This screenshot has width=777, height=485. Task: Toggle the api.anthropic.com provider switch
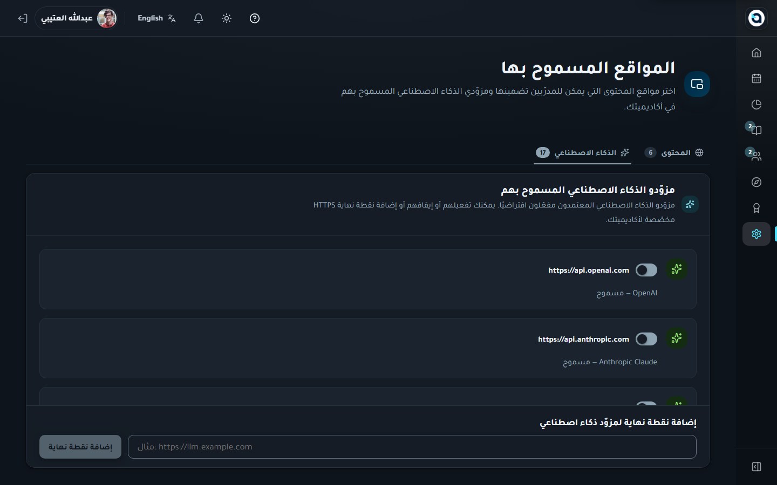coord(646,339)
